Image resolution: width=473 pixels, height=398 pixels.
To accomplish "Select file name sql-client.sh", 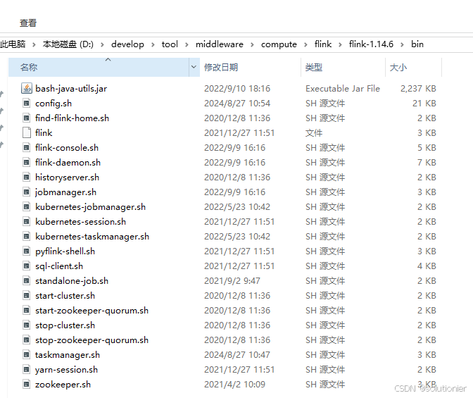I will (x=59, y=266).
